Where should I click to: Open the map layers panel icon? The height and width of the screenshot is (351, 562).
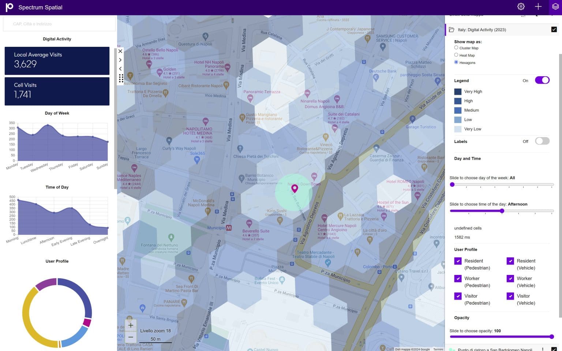pos(555,7)
